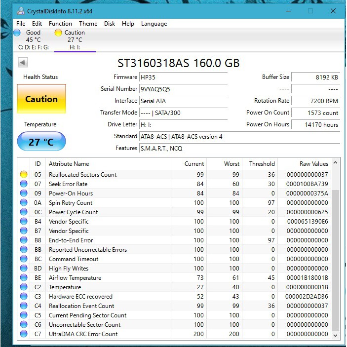Open the Language menu
The width and height of the screenshot is (347, 347).
pyautogui.click(x=154, y=24)
